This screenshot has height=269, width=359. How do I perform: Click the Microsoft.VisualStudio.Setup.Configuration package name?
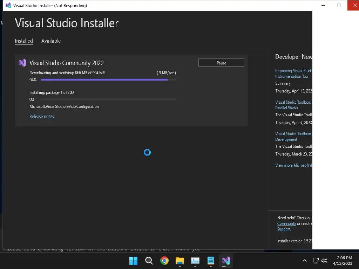(x=64, y=106)
